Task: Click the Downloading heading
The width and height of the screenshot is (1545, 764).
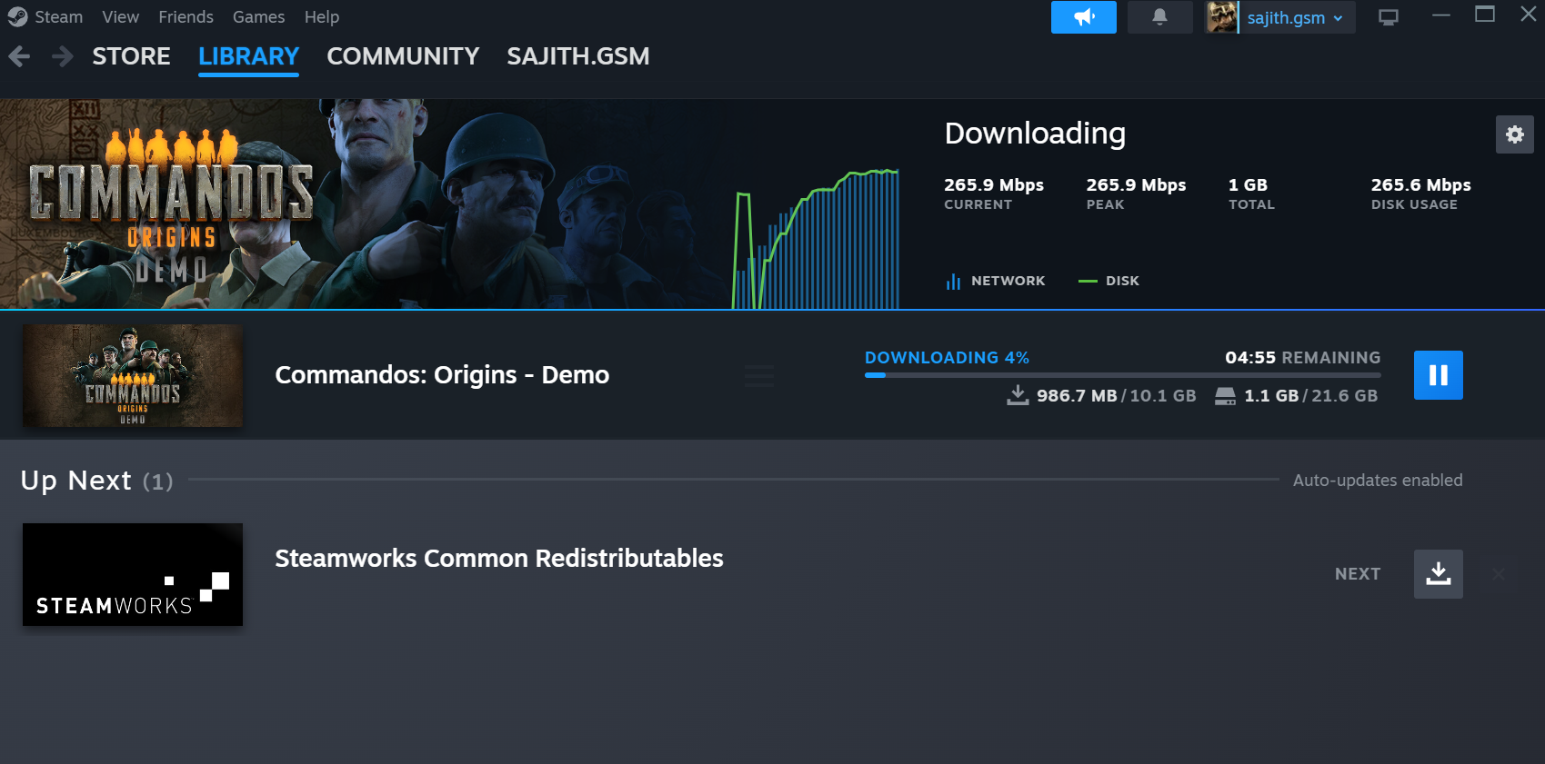Action: (1035, 134)
